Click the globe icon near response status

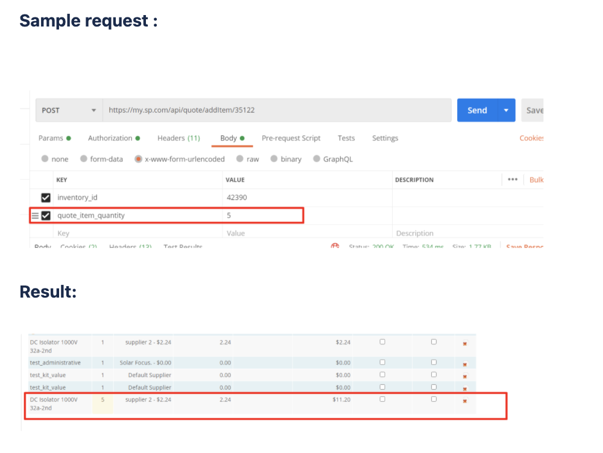335,246
